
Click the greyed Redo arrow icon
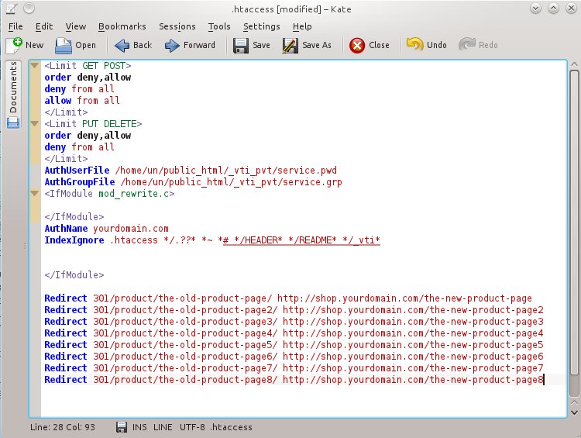pyautogui.click(x=466, y=44)
